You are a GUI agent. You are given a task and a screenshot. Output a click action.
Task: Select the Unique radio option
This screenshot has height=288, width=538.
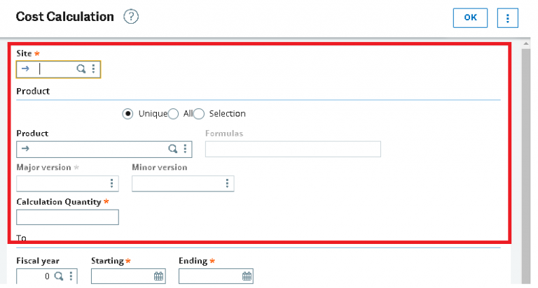point(128,114)
